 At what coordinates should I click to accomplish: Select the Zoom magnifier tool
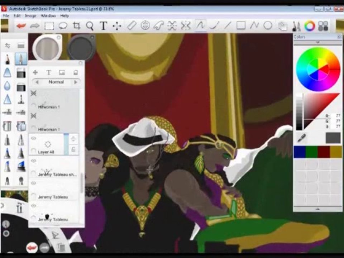[x=90, y=26]
